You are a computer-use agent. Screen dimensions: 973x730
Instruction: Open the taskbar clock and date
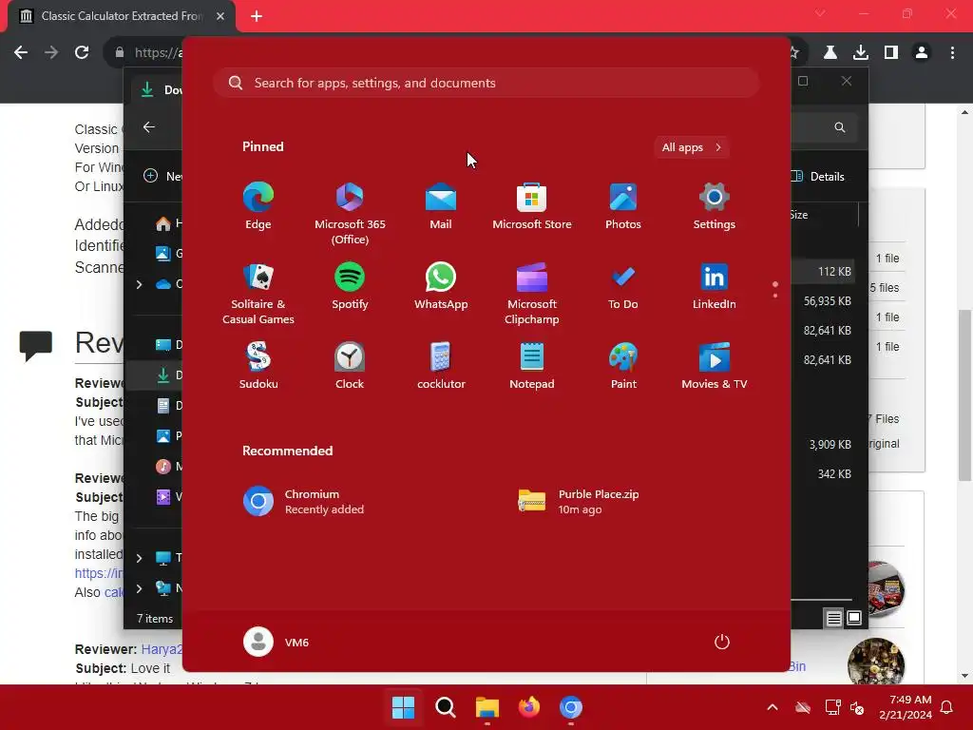click(x=906, y=707)
